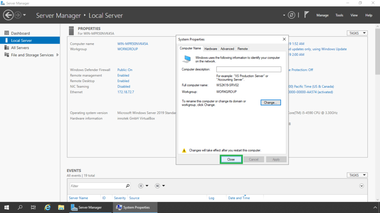Sort events by Server Name column
This screenshot has height=213, width=380.
(x=78, y=198)
